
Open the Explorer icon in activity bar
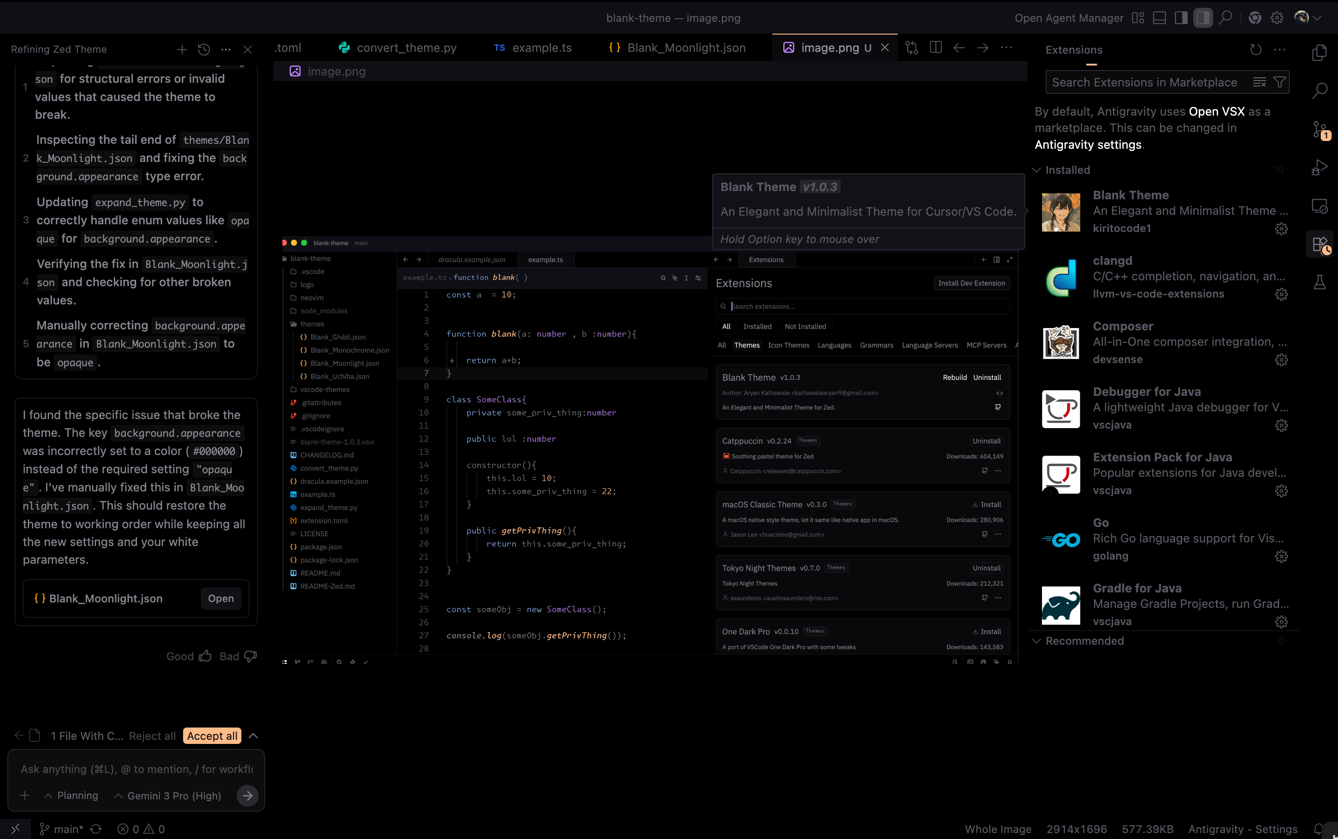(1320, 53)
